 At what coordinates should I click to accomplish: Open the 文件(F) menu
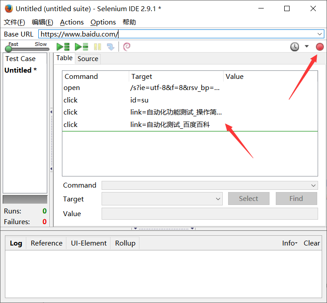click(14, 22)
